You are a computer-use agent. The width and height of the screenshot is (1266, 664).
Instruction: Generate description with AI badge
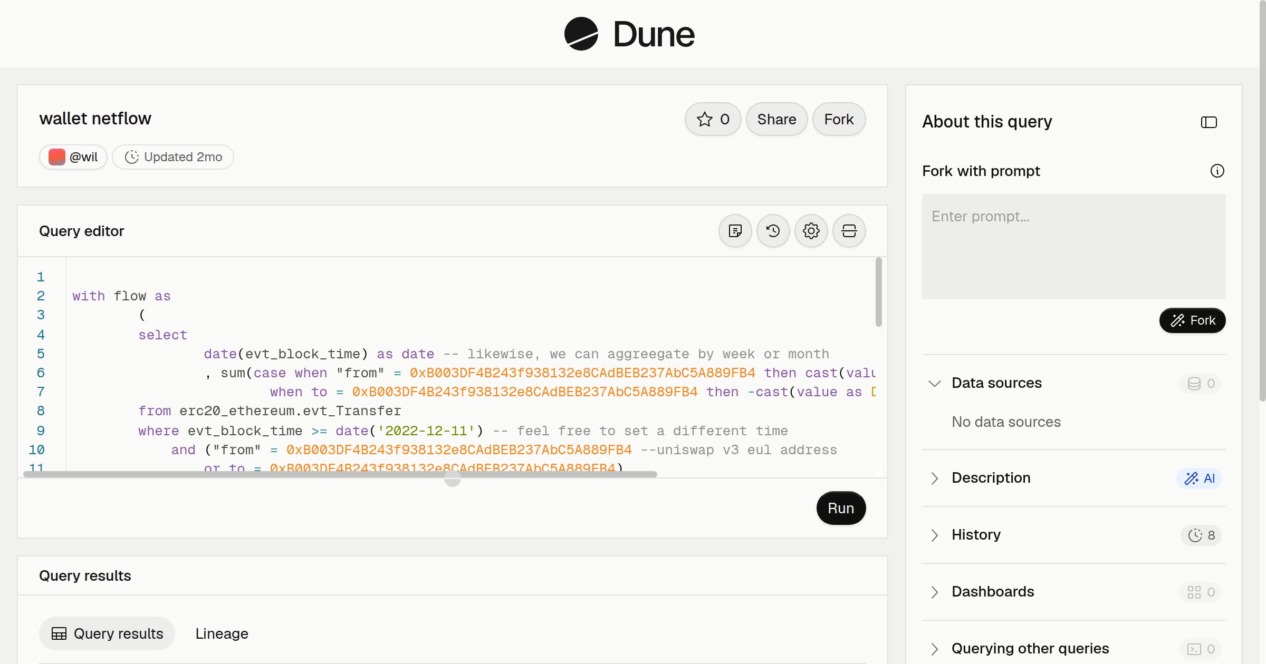click(1199, 478)
